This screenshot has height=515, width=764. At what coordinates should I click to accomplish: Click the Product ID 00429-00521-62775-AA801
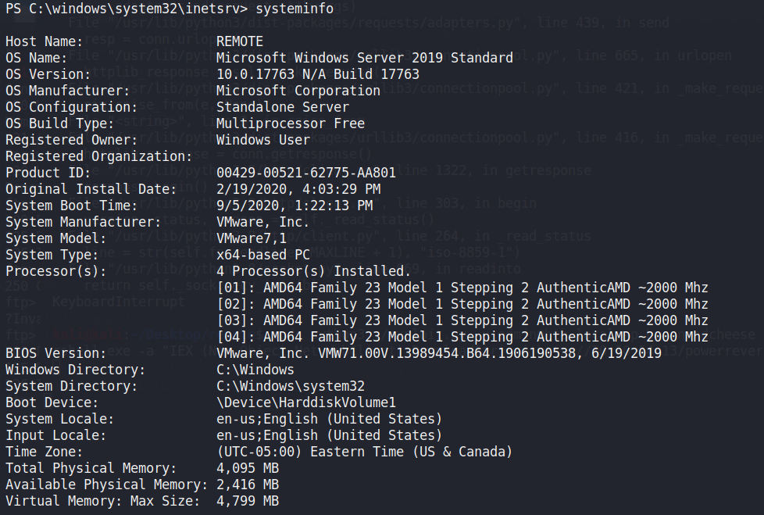305,173
